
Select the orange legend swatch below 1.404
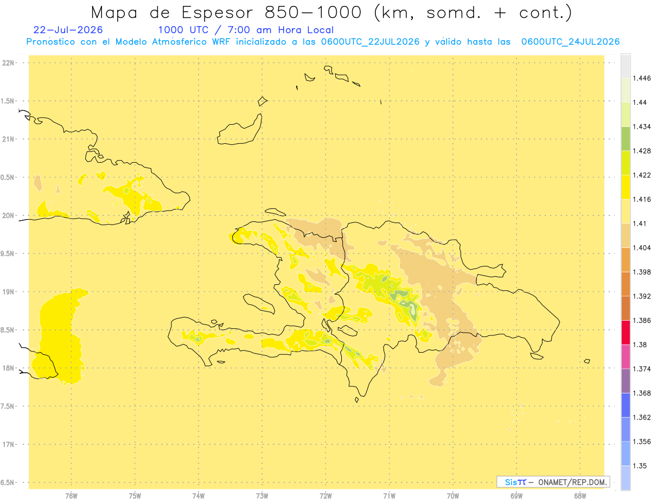[x=626, y=260]
